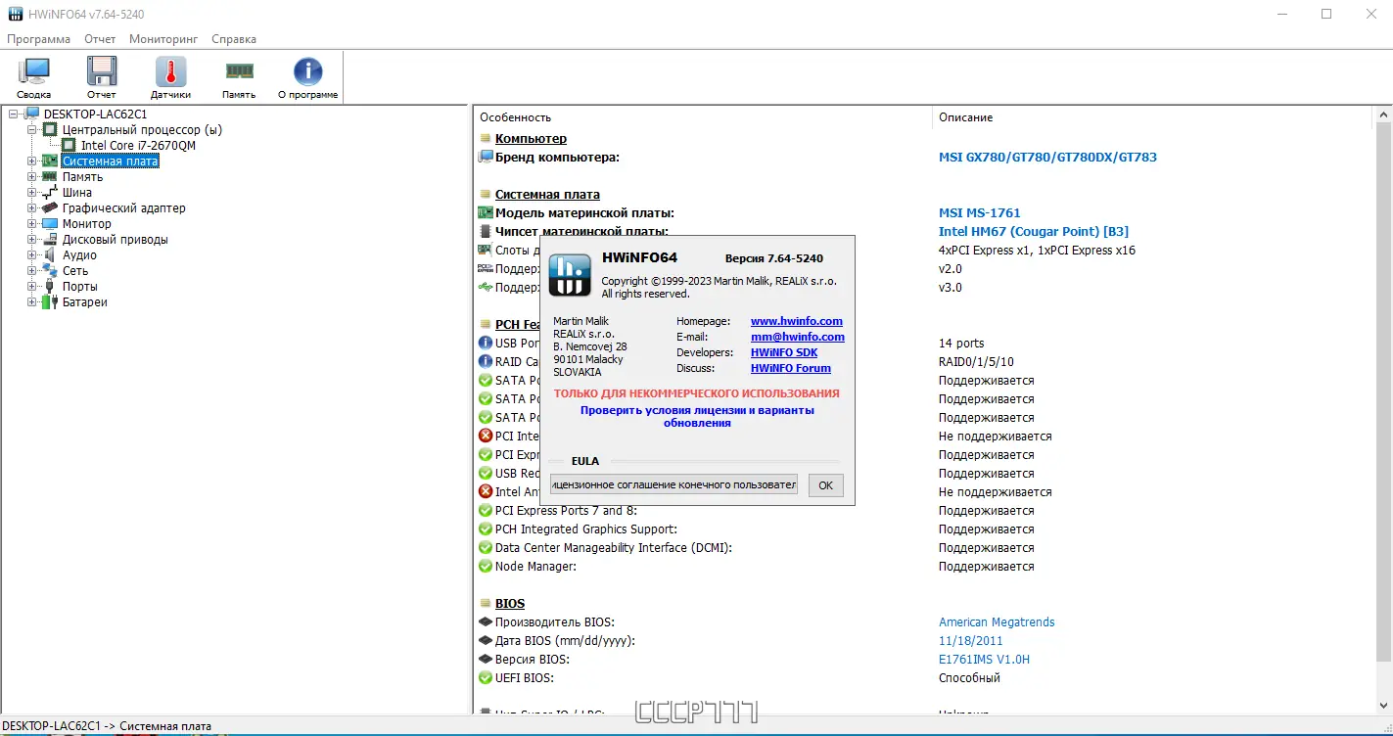Click the network icon beside Сеть

tap(50, 271)
